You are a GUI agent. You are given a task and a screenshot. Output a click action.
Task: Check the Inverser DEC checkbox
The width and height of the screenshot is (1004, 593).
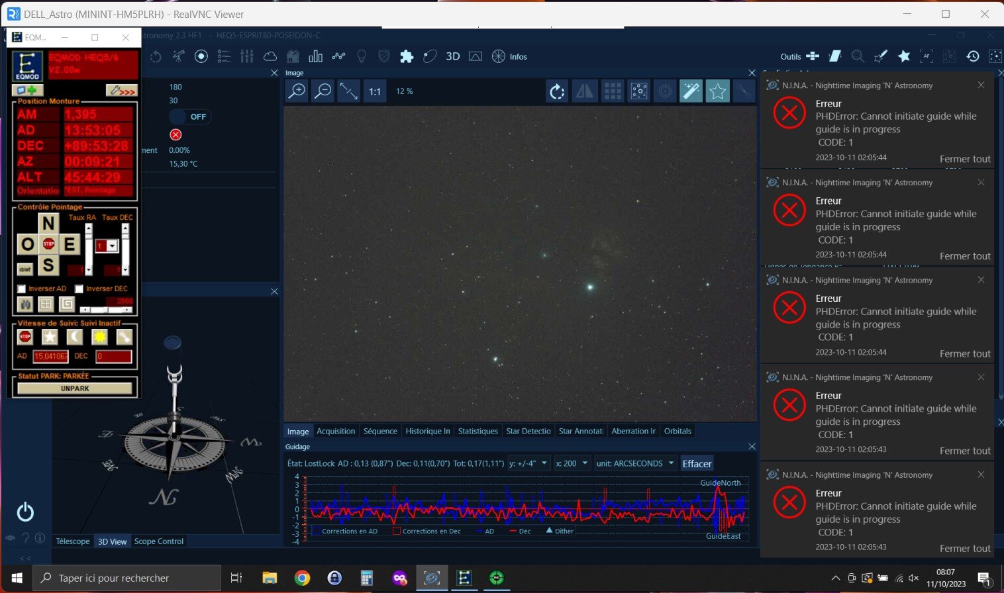click(x=79, y=289)
